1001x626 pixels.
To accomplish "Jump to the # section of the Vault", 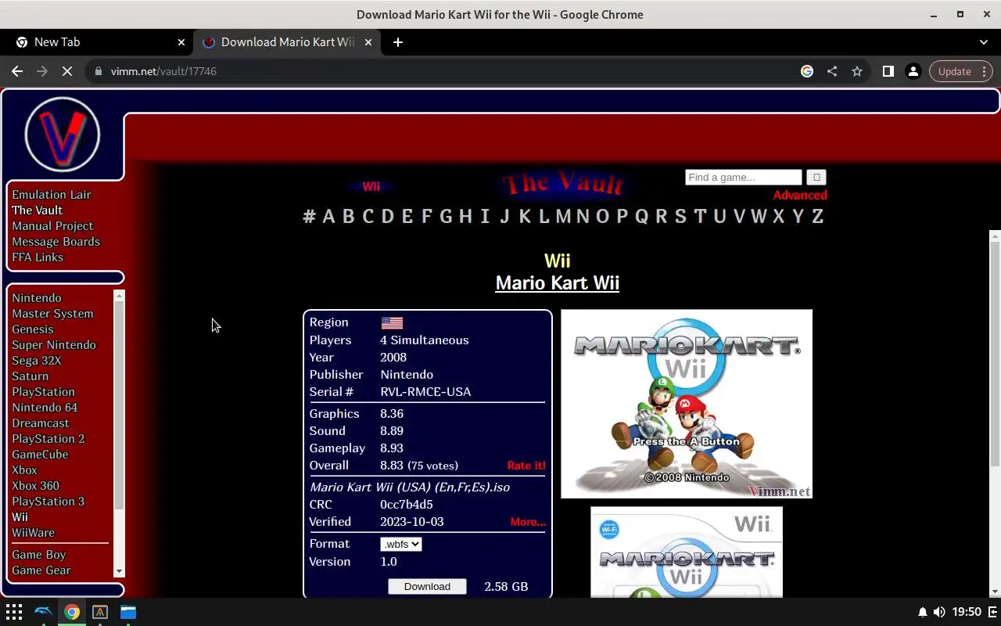I will [309, 217].
